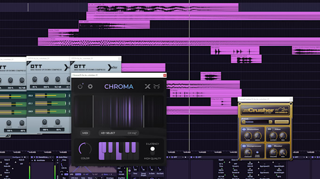Enable MIDI mode in Chroma
Image resolution: width=320 pixels, height=179 pixels.
[x=85, y=133]
